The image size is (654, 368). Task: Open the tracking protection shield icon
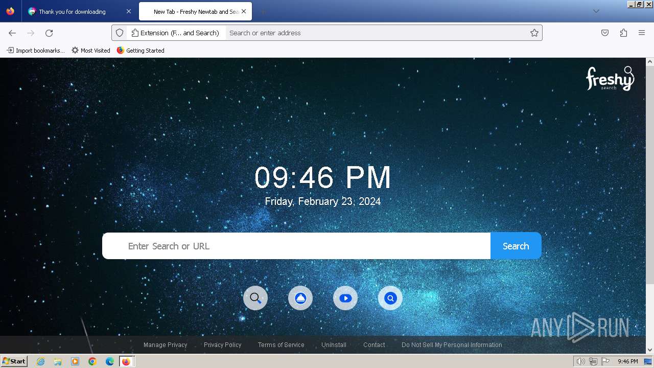pyautogui.click(x=120, y=33)
